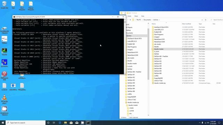Sort by the Size column header
The height and width of the screenshot is (125, 223).
[x=214, y=24]
